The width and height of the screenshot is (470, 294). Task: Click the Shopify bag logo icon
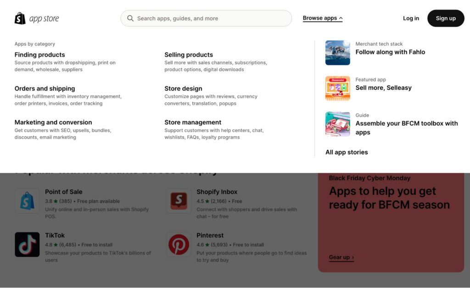(x=20, y=18)
